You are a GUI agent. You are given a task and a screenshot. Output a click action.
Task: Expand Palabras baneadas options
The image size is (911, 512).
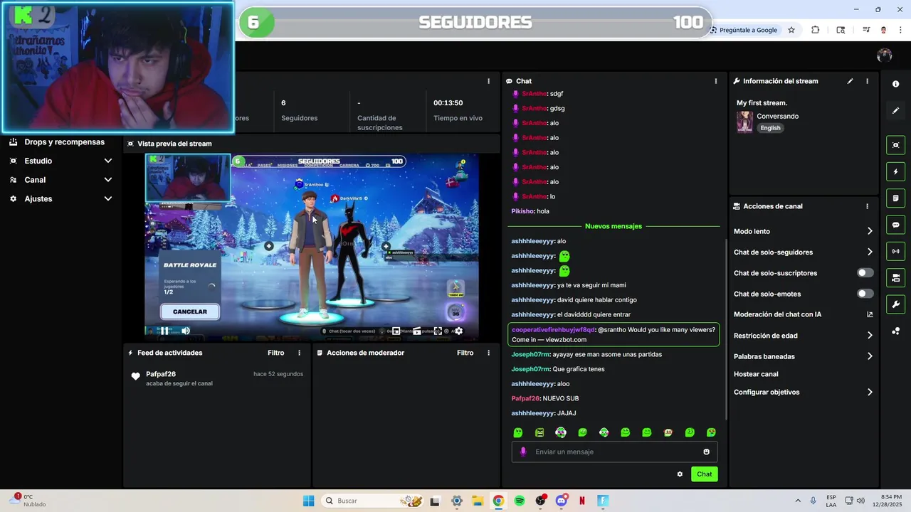[870, 356]
